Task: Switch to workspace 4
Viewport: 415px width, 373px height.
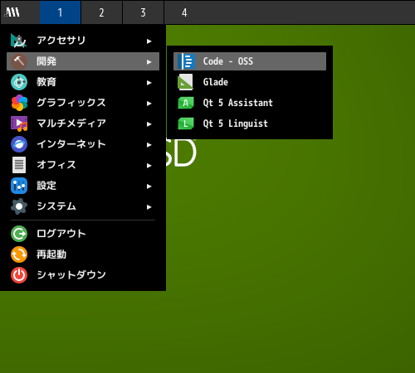Action: point(184,12)
